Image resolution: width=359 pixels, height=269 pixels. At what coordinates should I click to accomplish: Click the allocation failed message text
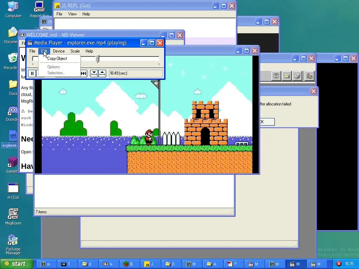point(276,104)
